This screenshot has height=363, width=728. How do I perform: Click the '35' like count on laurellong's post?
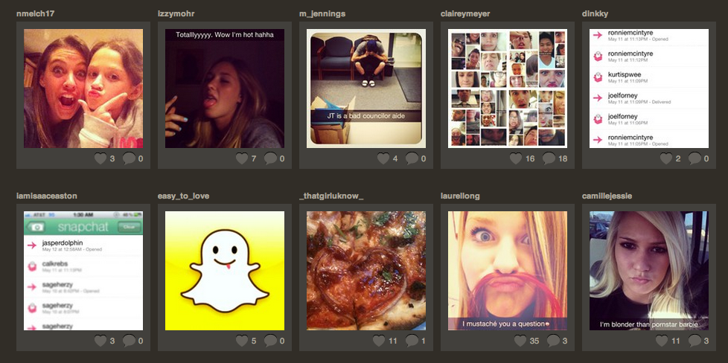click(534, 341)
